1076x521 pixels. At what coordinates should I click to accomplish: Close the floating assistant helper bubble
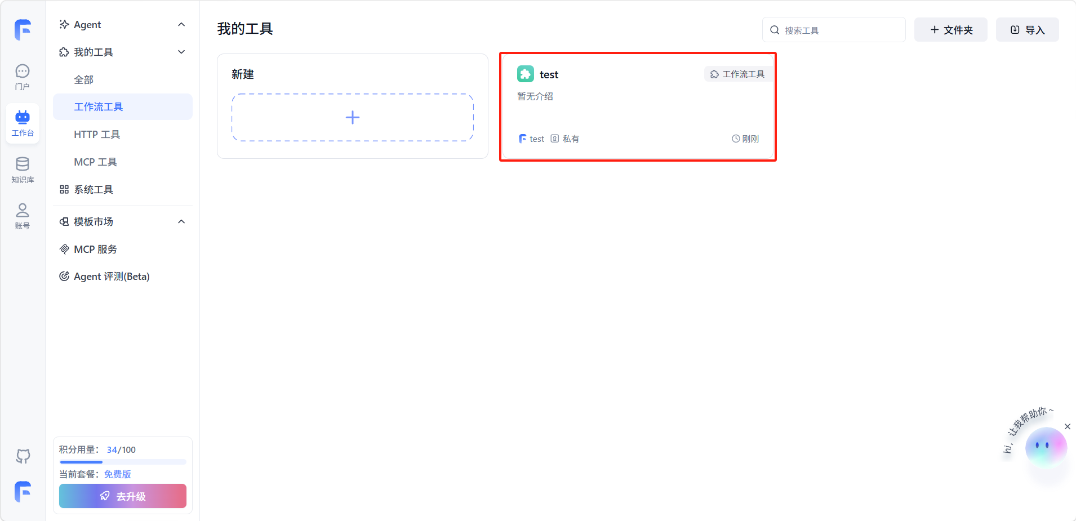1067,426
